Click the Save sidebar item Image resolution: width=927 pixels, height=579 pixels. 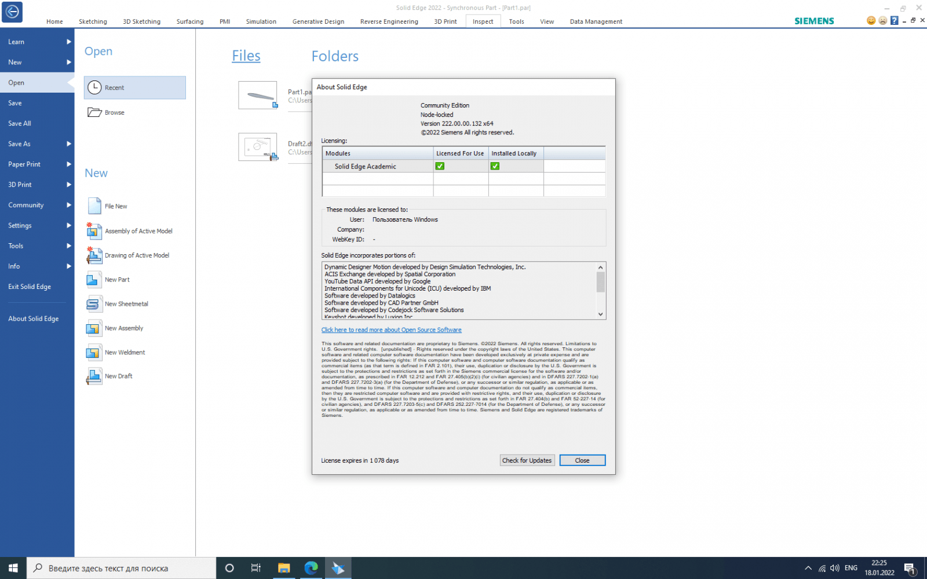coord(15,103)
